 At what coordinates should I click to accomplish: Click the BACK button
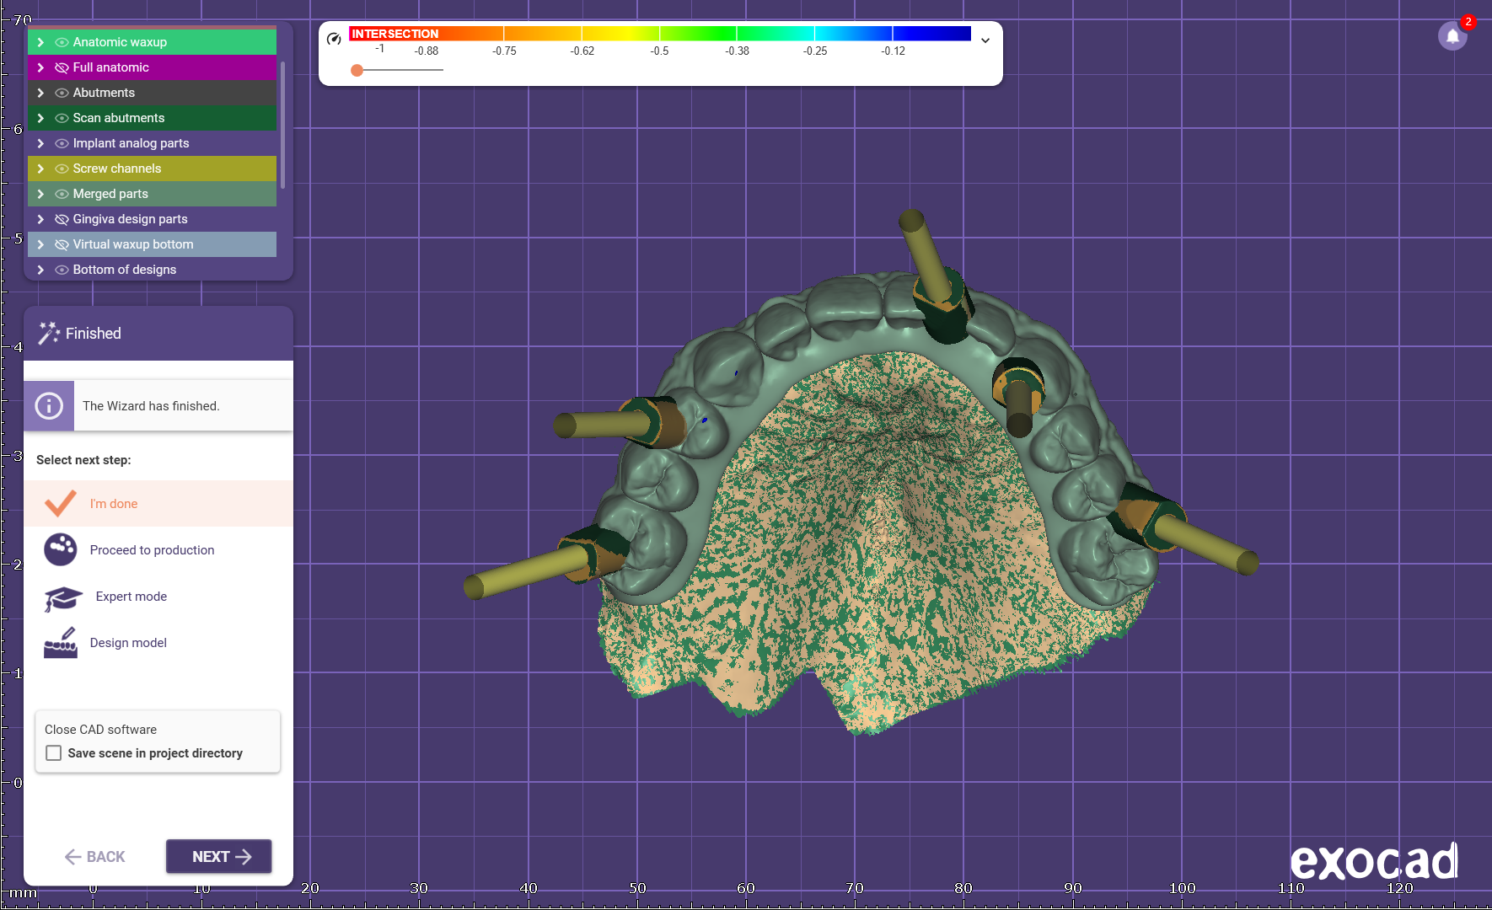pos(94,856)
